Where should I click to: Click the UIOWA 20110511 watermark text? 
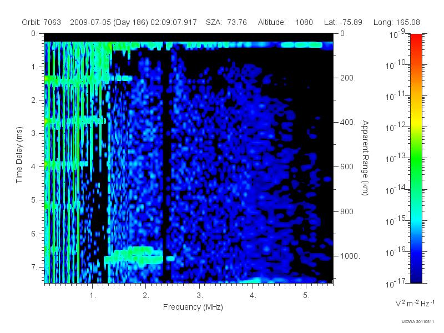418,322
